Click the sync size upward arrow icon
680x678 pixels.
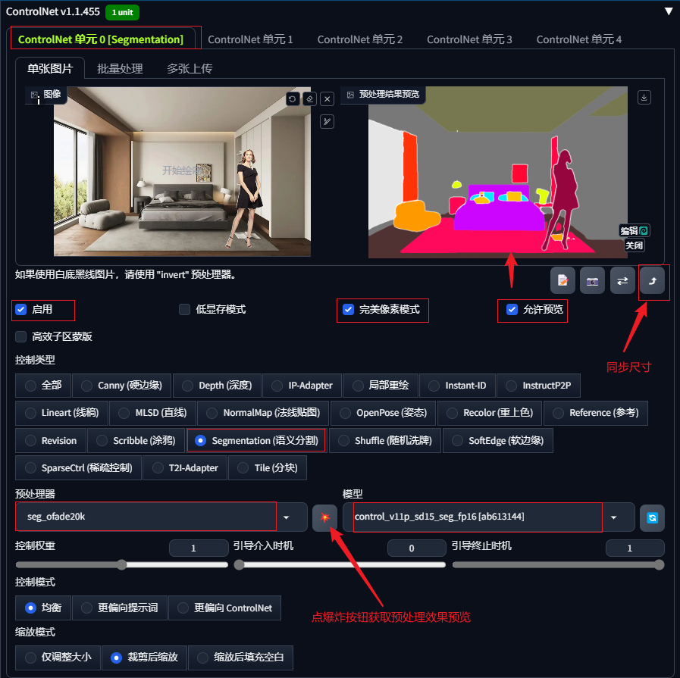(652, 280)
